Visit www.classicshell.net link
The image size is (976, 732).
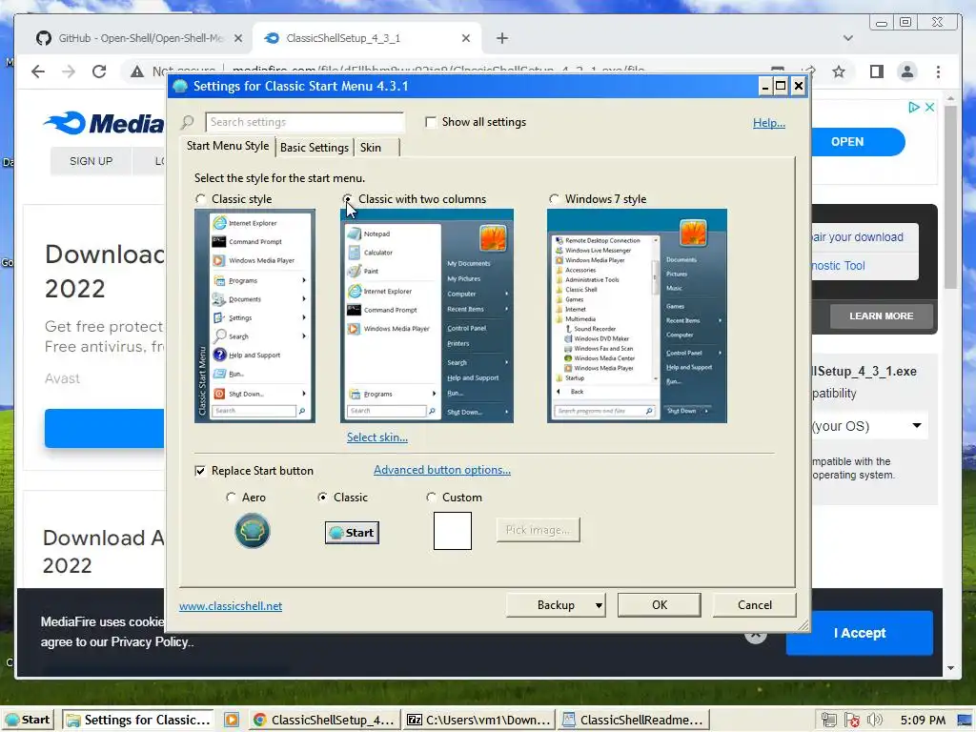tap(231, 606)
